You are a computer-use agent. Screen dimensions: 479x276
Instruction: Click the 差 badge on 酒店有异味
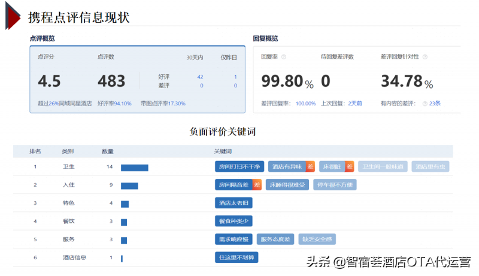pos(310,166)
